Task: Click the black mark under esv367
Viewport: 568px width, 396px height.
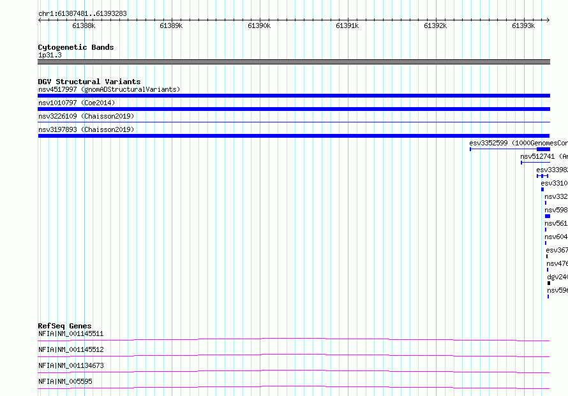Action: (x=547, y=256)
